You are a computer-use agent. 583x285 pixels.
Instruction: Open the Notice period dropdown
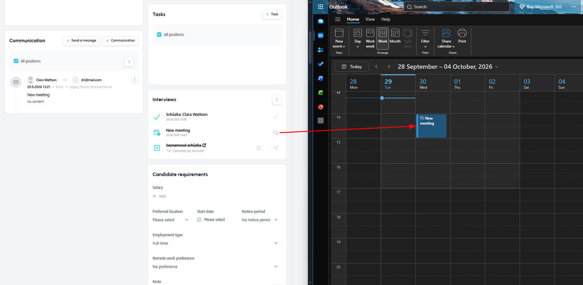point(260,220)
